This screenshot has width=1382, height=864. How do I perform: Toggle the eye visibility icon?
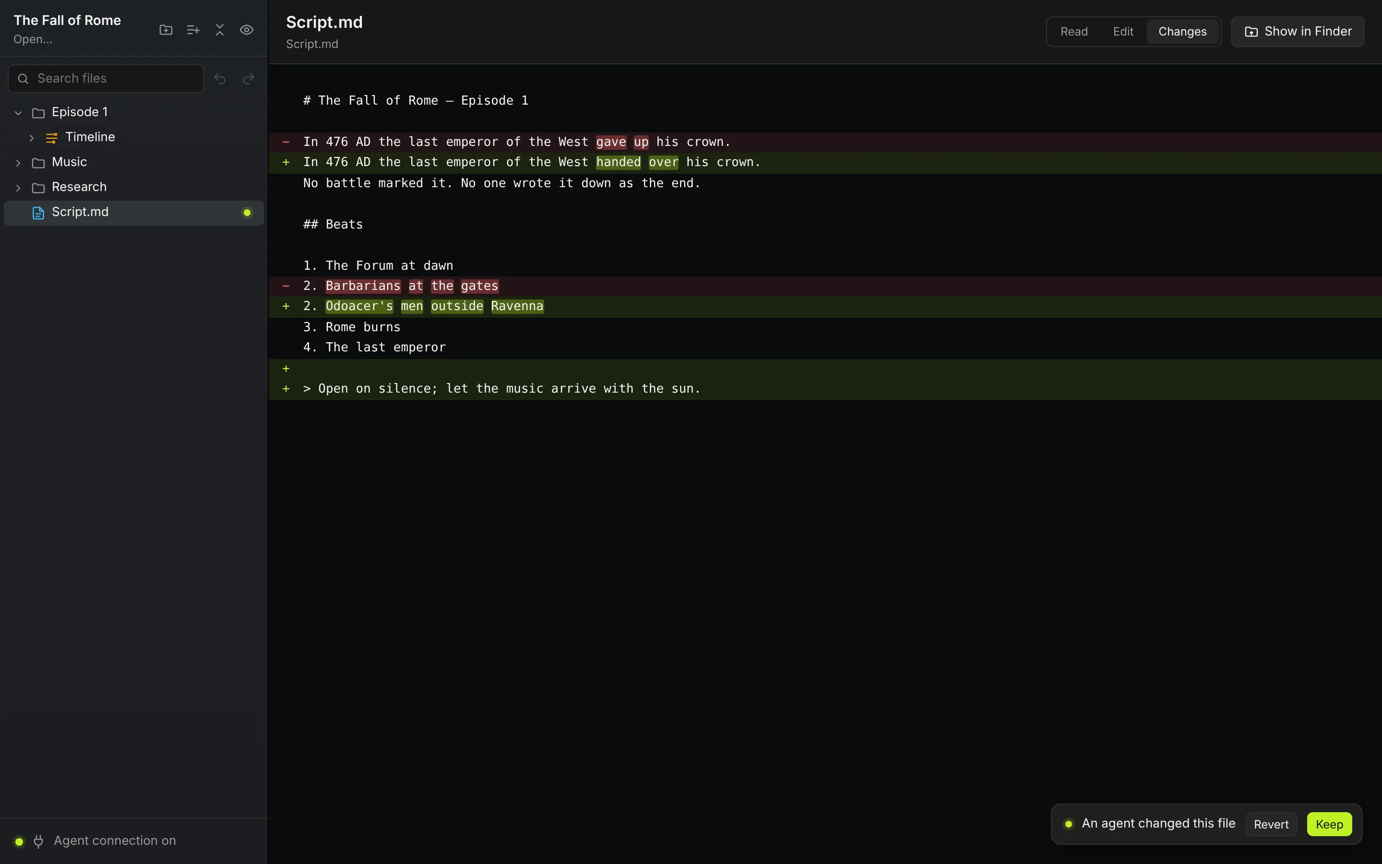coord(247,30)
